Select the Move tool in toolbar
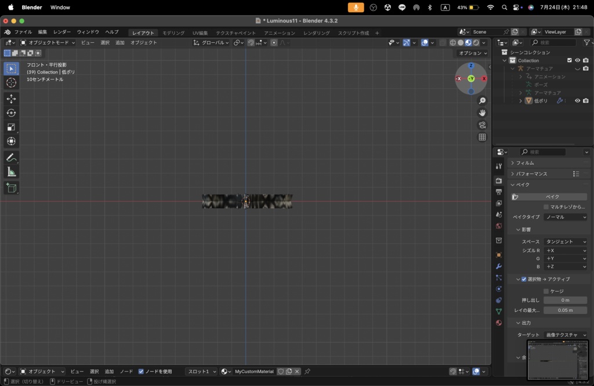Viewport: 594px width, 386px height. point(12,99)
